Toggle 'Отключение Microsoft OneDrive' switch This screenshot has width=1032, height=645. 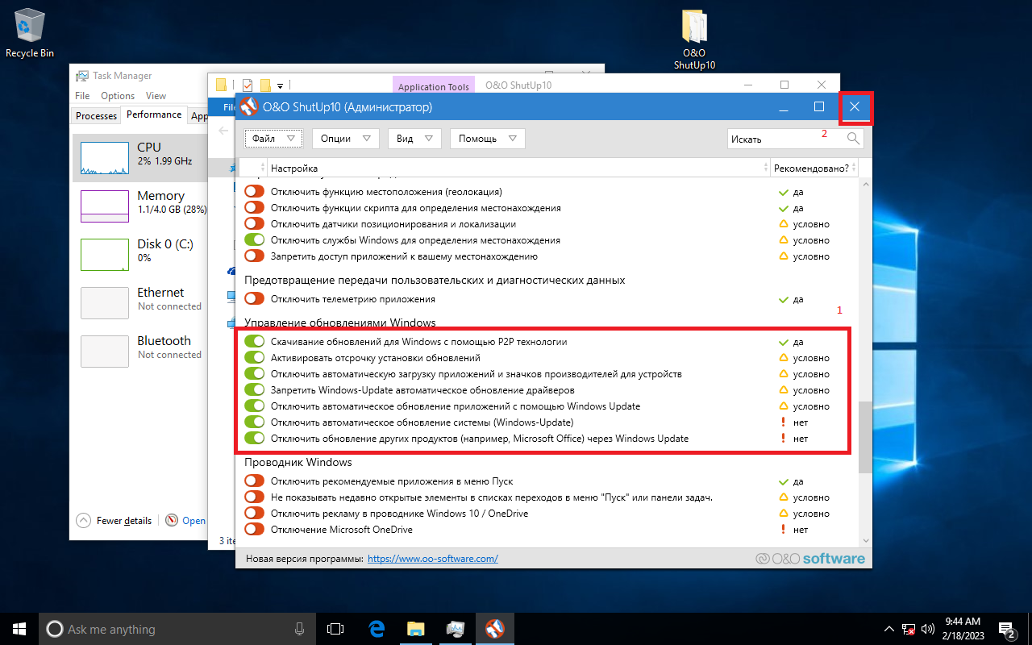point(255,530)
